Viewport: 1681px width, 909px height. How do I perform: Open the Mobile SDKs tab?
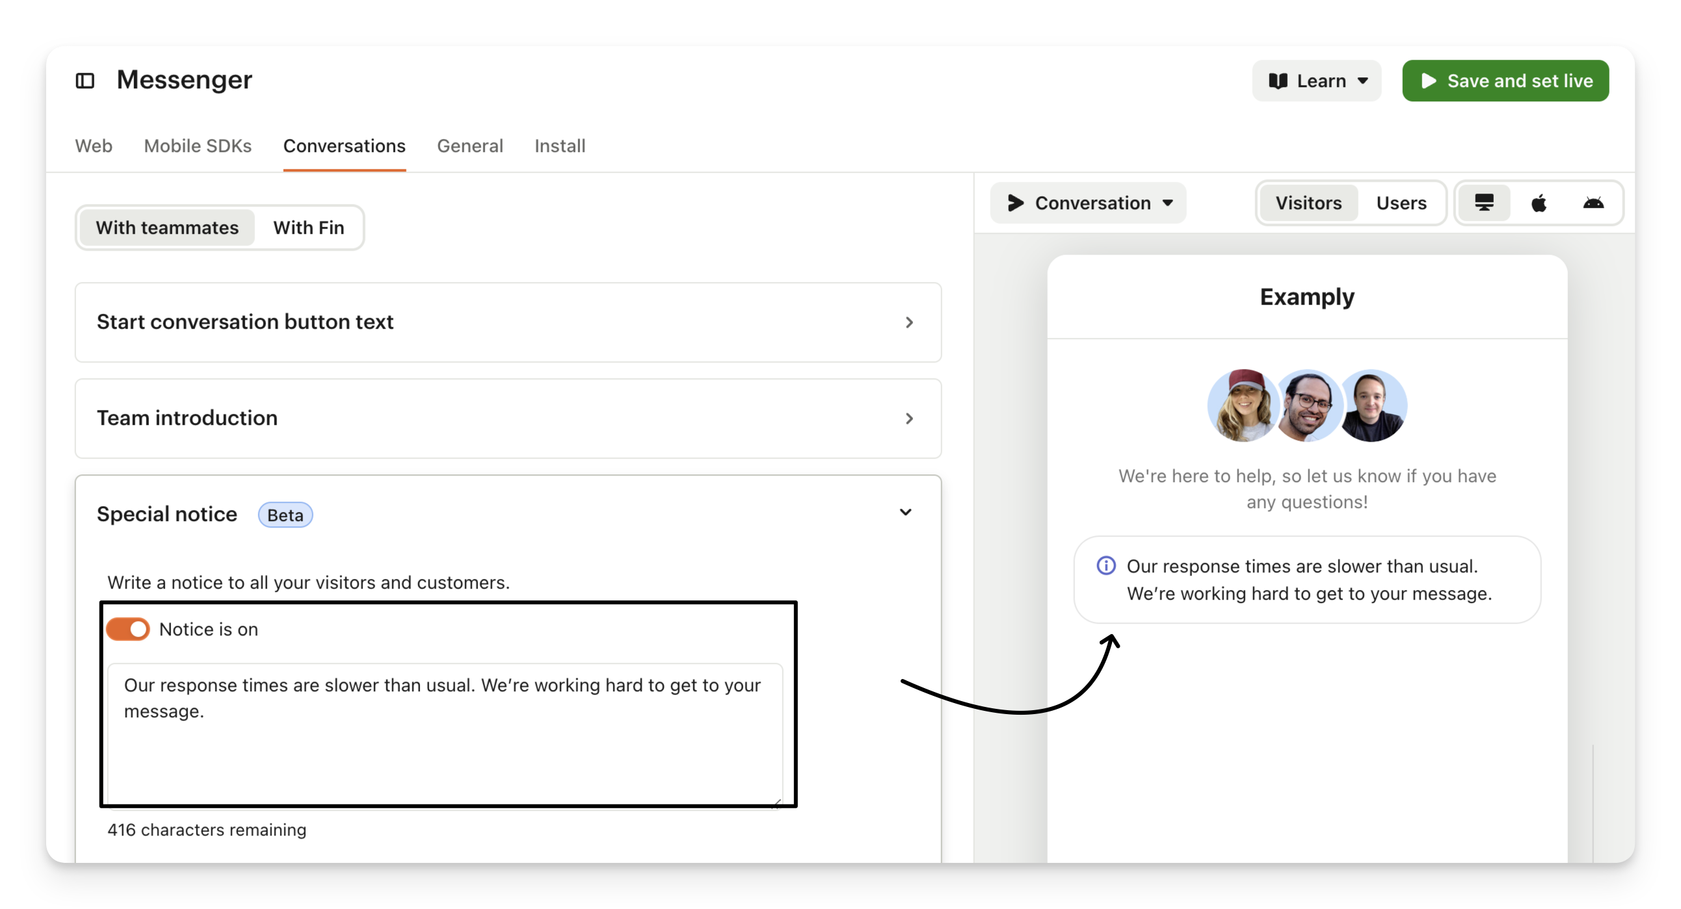[198, 146]
